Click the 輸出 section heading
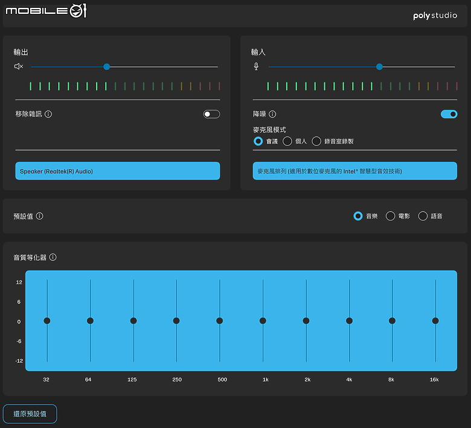The width and height of the screenshot is (471, 428). 21,53
